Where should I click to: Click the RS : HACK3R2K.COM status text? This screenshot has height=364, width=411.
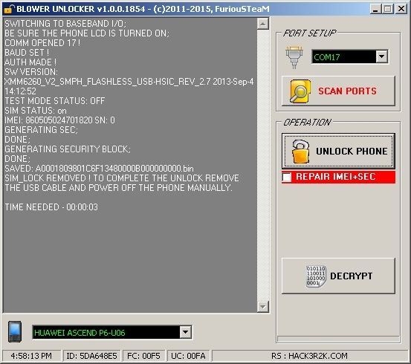coord(309,356)
